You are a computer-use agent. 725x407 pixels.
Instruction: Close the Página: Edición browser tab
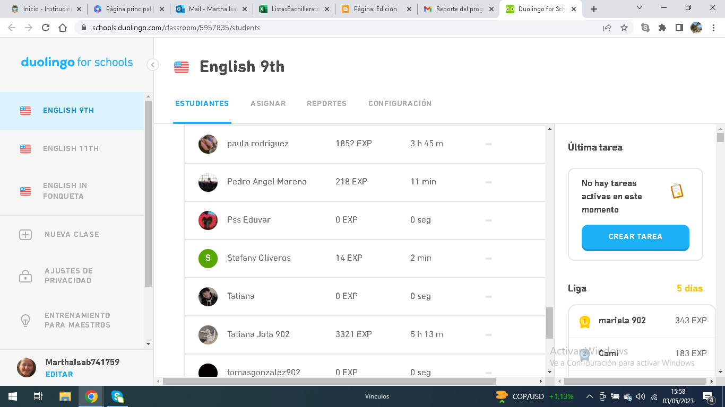click(x=409, y=9)
